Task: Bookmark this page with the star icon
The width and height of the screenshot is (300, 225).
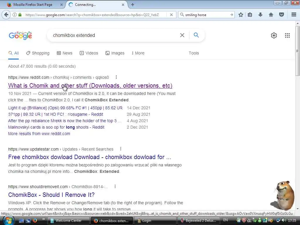Action: click(241, 15)
